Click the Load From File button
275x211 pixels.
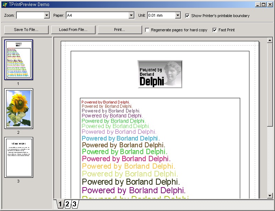(73, 30)
